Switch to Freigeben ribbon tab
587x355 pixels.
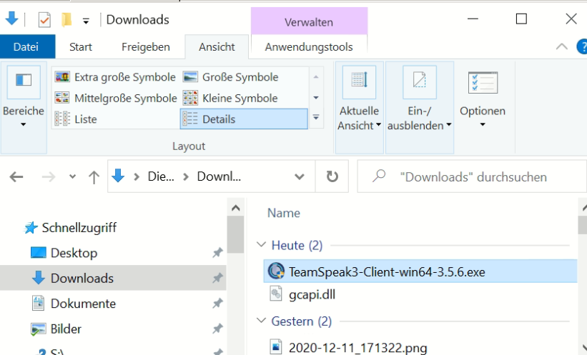(x=145, y=47)
